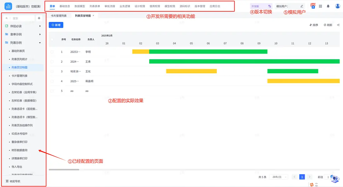Click row 1 yellow Gantt bar

pyautogui.click(x=141, y=52)
